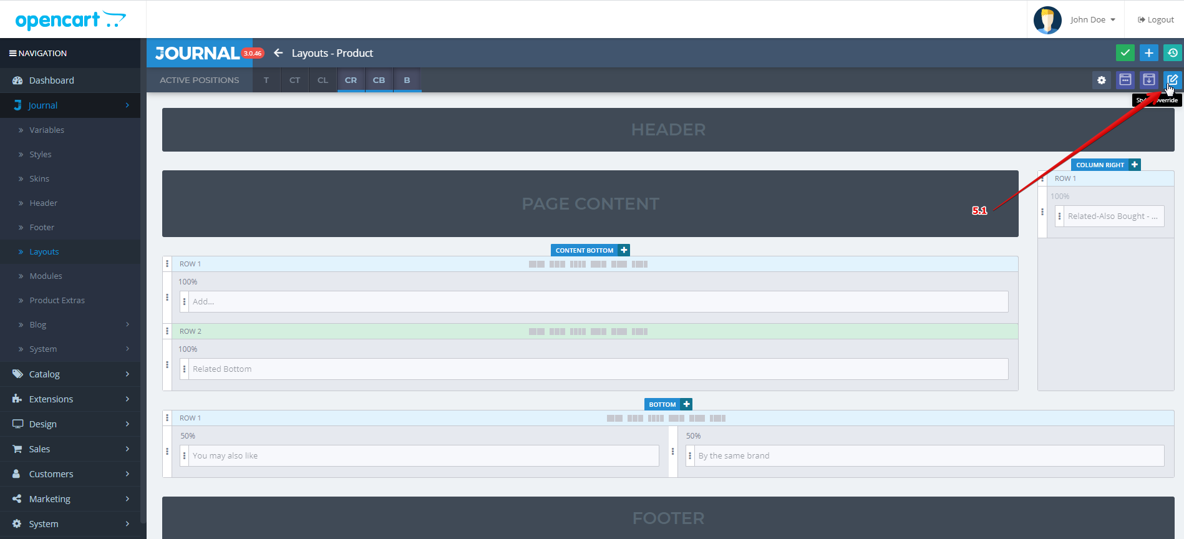Click John Doe's avatar image
This screenshot has height=539, width=1184.
tap(1047, 20)
